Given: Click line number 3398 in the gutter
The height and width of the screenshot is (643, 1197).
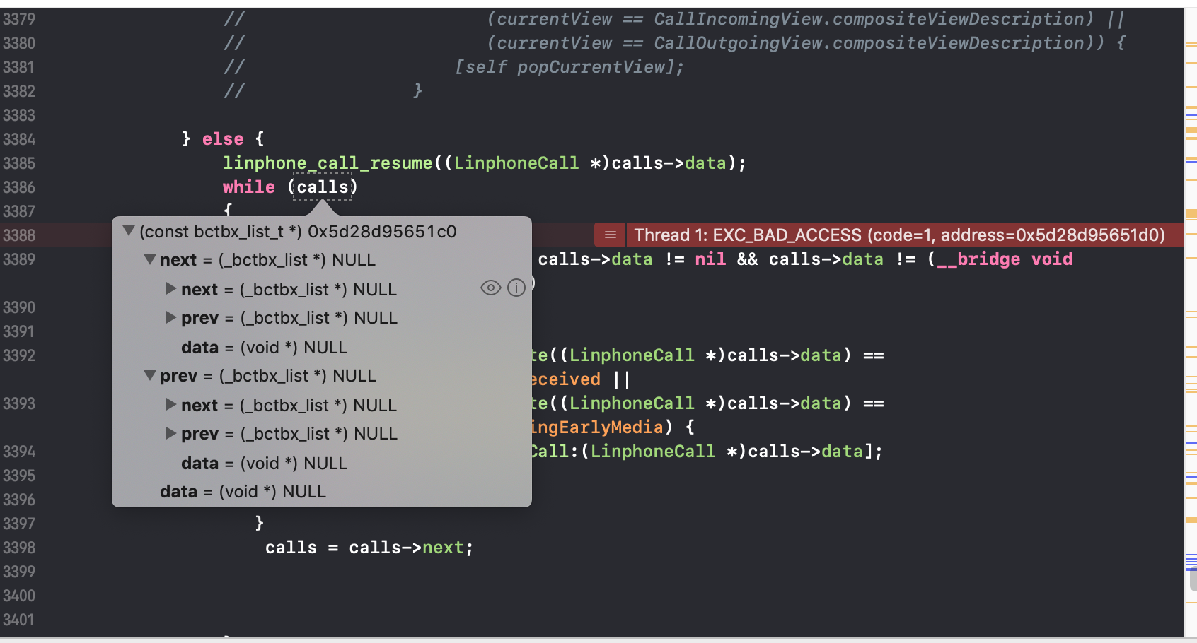Looking at the screenshot, I should [x=19, y=548].
